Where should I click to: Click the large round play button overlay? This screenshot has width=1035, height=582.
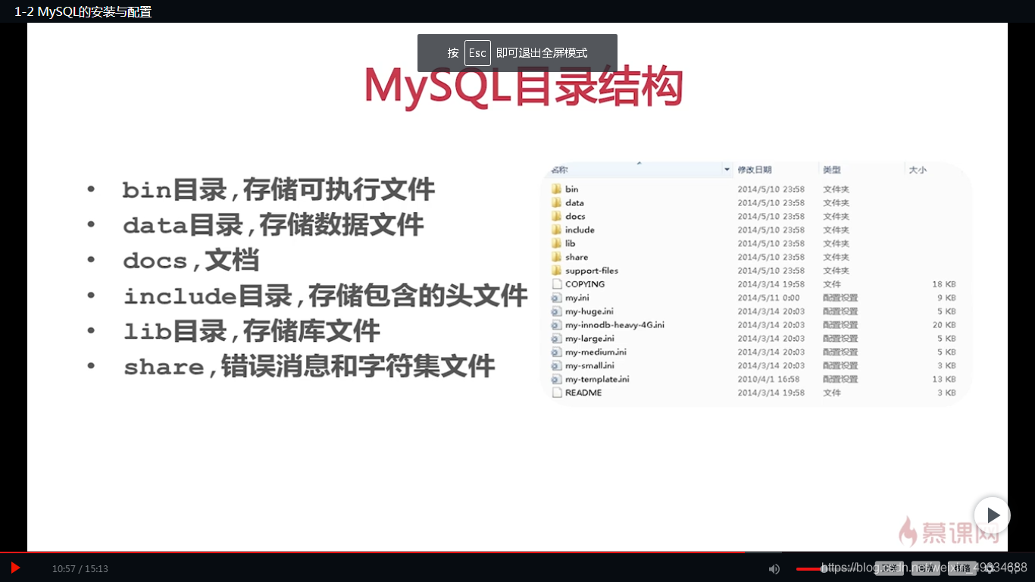[993, 515]
